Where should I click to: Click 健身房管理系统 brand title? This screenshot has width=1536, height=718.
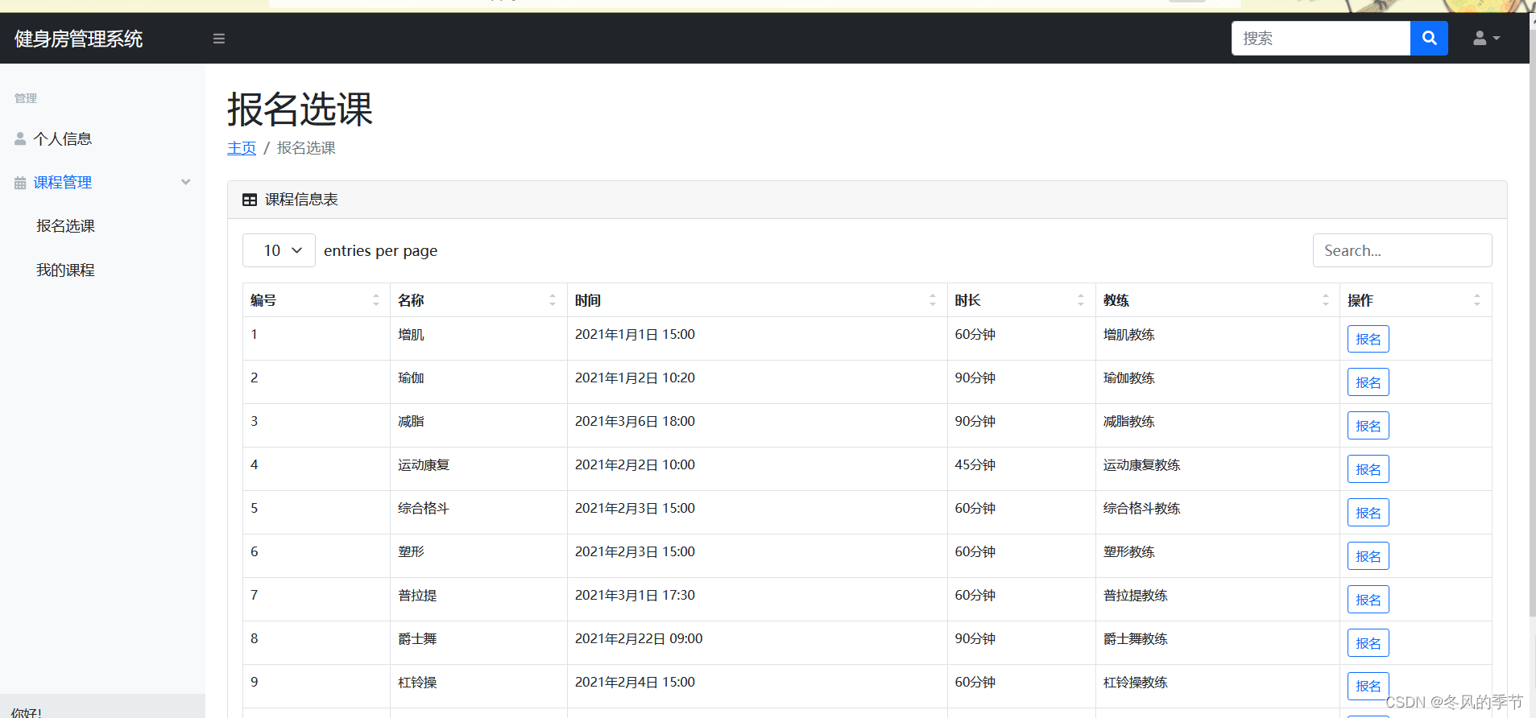coord(79,39)
